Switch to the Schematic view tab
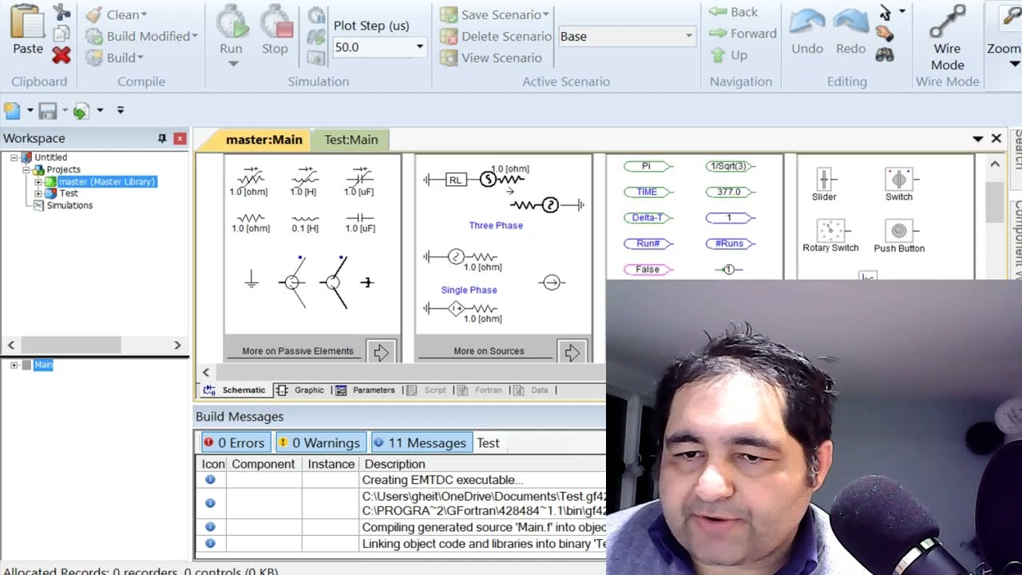The width and height of the screenshot is (1022, 575). click(x=235, y=390)
